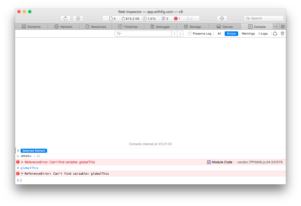Screen dimensions: 301x206
Task: Clear the console using the trash icon
Action: coord(282,33)
